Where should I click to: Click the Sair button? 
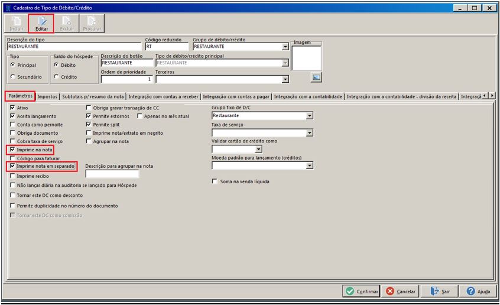pos(439,291)
